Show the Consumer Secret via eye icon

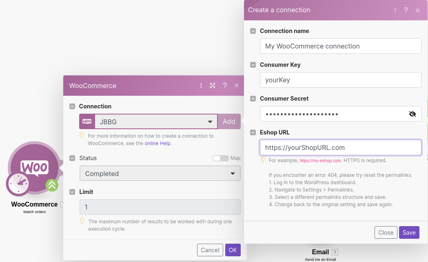(412, 114)
